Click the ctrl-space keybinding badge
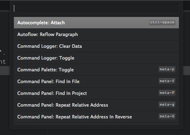 click(162, 22)
